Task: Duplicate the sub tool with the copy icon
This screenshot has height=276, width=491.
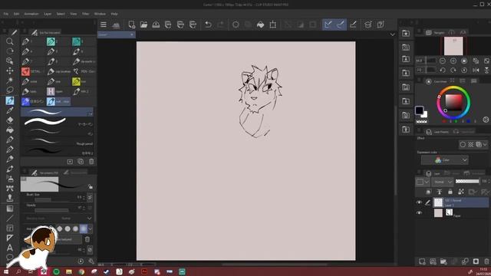Action: click(x=81, y=162)
